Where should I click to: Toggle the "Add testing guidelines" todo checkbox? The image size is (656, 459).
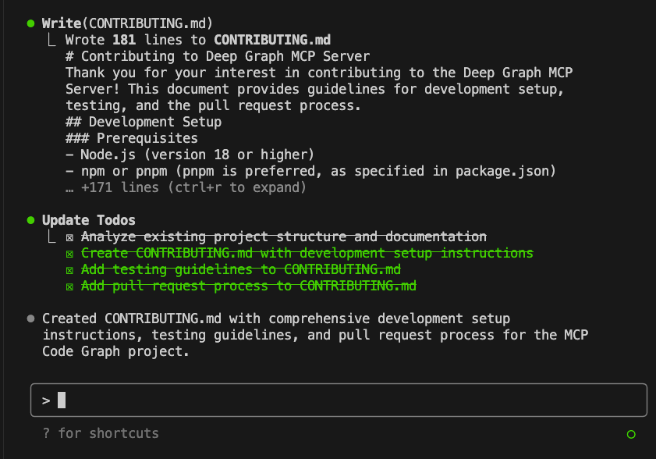(x=69, y=269)
